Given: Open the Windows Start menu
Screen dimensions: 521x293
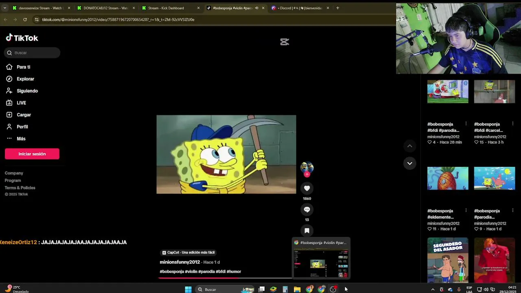Looking at the screenshot, I should (x=188, y=289).
